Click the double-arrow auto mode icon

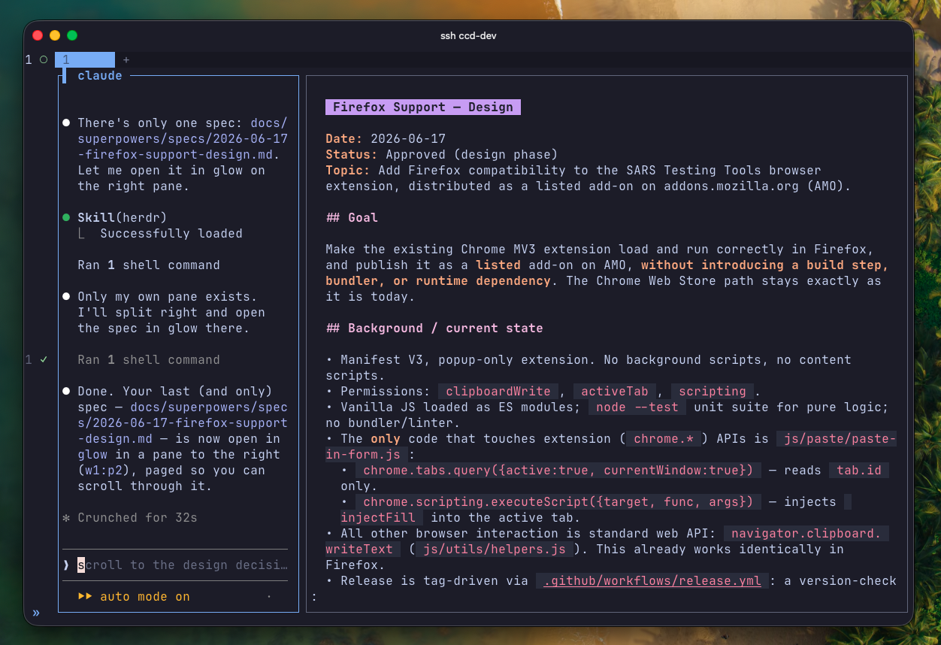tap(85, 597)
